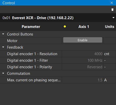Click the yellow status indicator dot
Screen dimensions: 116x105
[x=65, y=26]
